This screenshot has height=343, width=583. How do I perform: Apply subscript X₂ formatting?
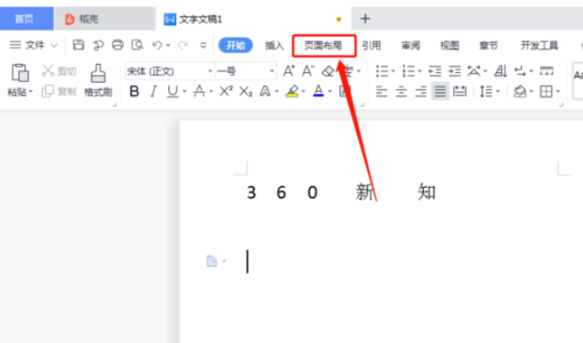pyautogui.click(x=245, y=91)
